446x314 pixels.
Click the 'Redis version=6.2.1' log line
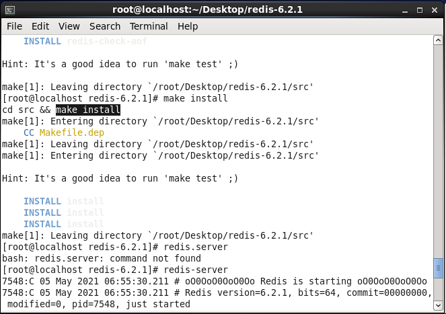point(217,292)
